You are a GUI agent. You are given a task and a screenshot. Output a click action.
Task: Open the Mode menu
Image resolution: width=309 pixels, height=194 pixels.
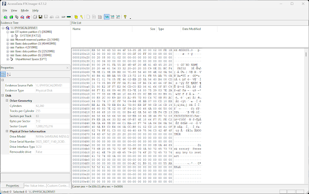point(25,10)
